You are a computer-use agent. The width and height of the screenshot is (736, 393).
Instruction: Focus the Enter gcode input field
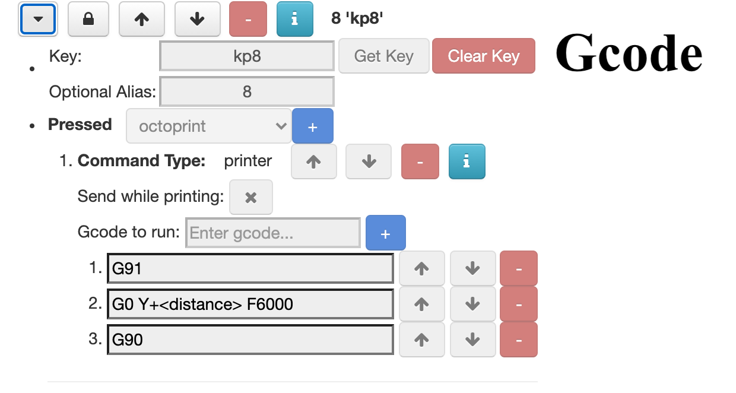coord(273,233)
